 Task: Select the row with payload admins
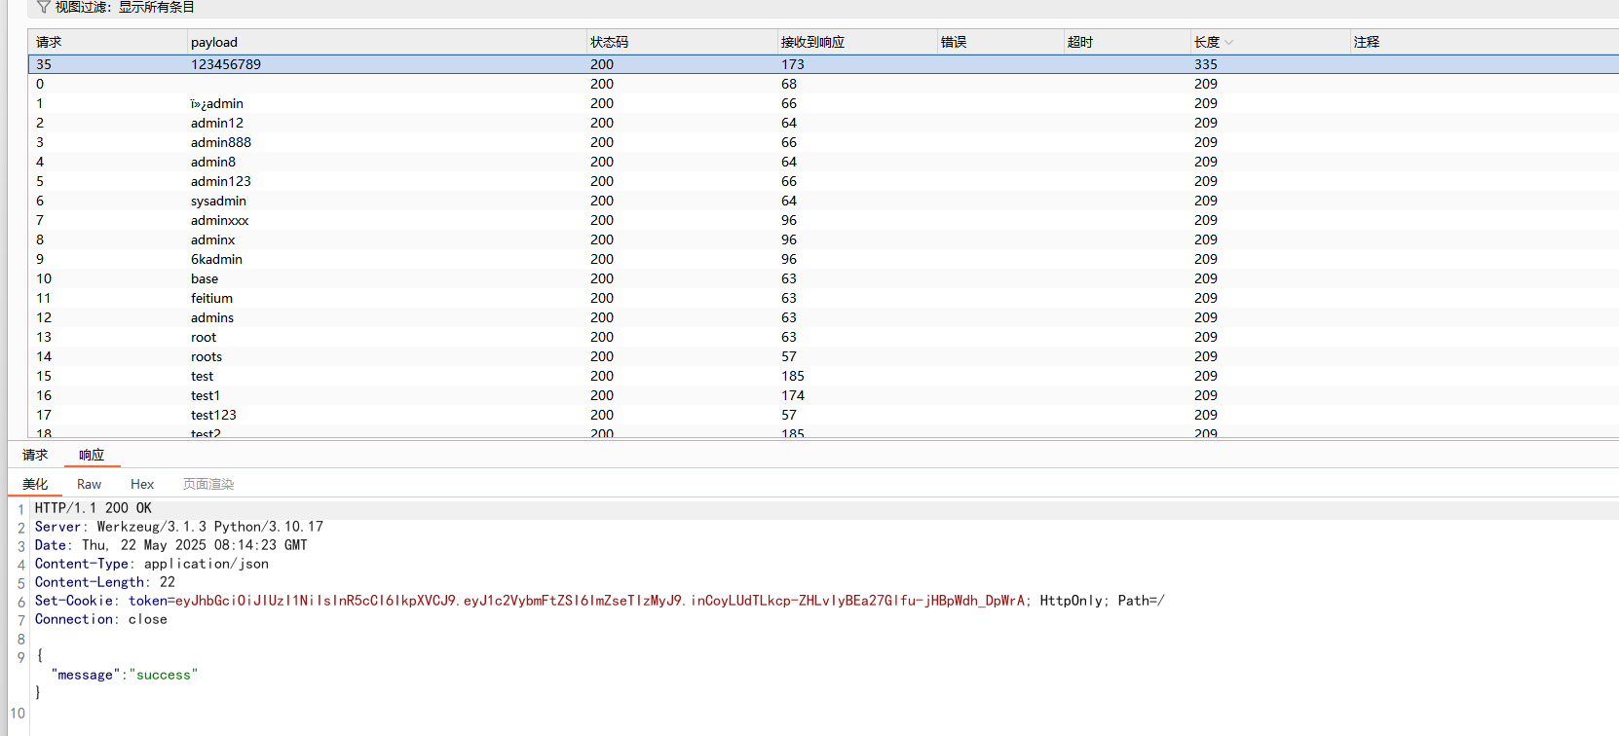pyautogui.click(x=823, y=317)
